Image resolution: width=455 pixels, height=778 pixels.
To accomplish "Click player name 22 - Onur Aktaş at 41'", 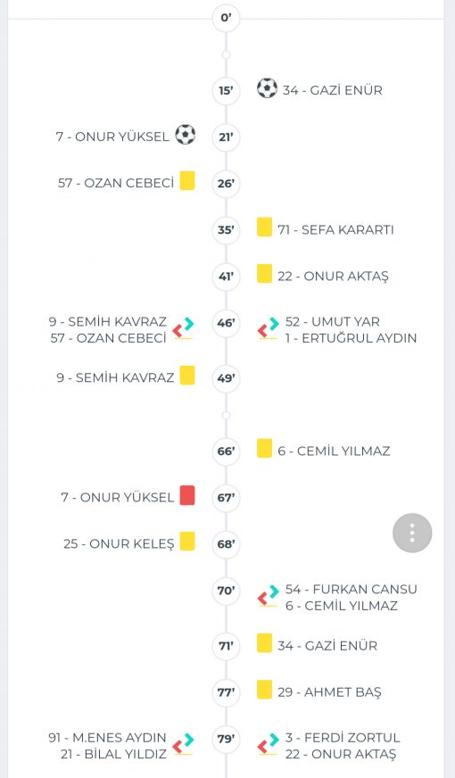I will pos(333,277).
